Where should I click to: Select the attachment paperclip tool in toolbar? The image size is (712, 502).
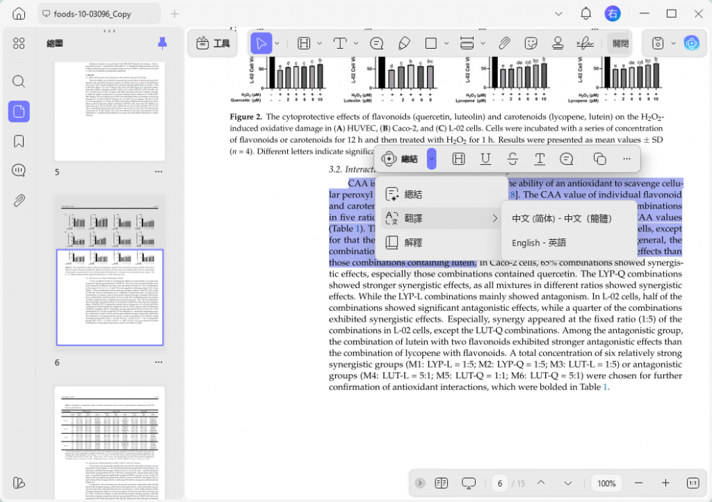503,43
